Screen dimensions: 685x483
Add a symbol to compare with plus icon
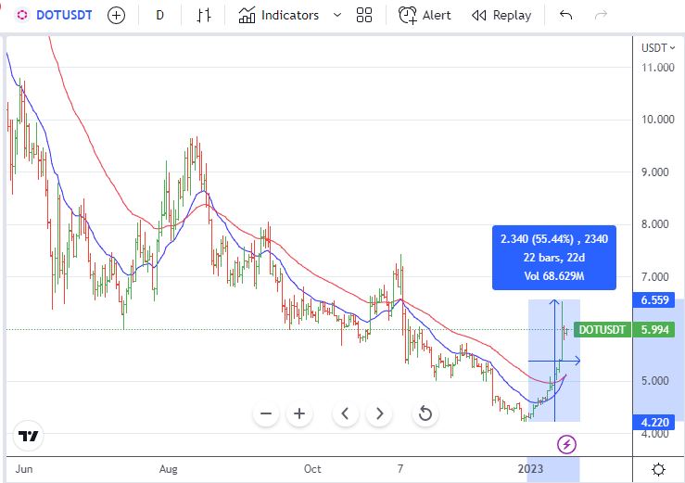(116, 16)
